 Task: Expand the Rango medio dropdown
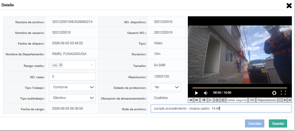(92, 65)
